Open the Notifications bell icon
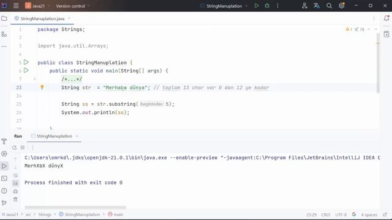The width and height of the screenshot is (392, 220). tap(386, 18)
